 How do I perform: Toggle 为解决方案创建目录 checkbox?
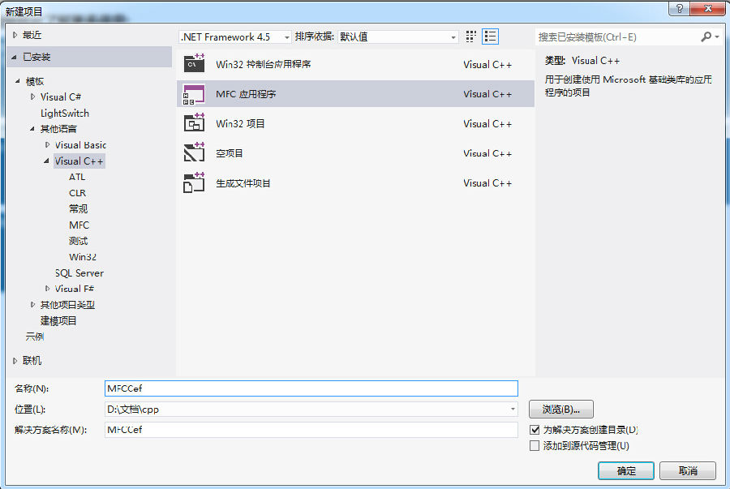pyautogui.click(x=535, y=430)
